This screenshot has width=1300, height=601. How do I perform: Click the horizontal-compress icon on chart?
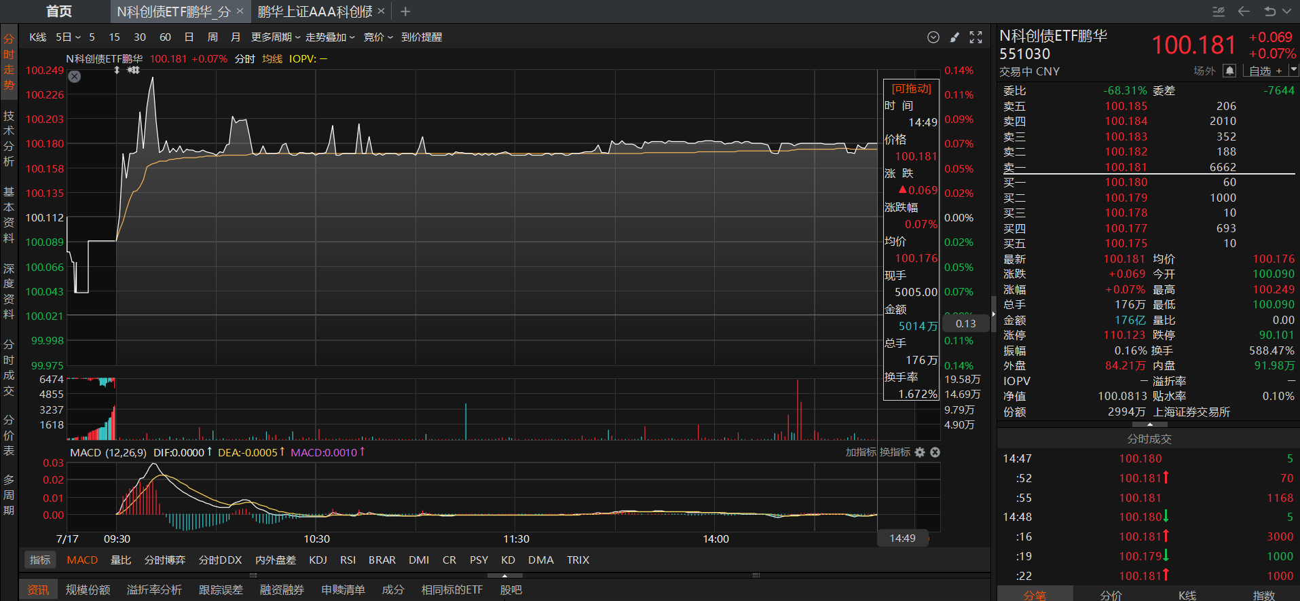click(x=134, y=70)
